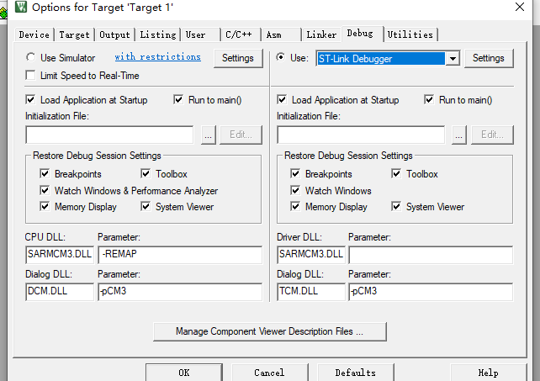Switch to the Linker tab
Image resolution: width=540 pixels, height=381 pixels.
[321, 34]
